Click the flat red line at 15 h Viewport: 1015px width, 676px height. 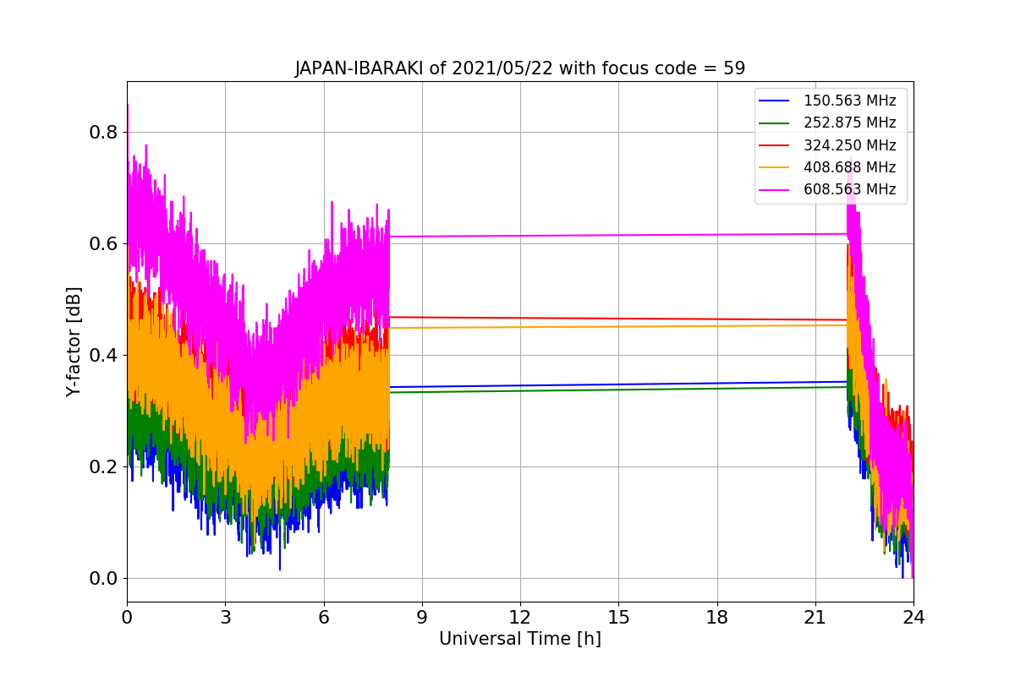pos(618,319)
